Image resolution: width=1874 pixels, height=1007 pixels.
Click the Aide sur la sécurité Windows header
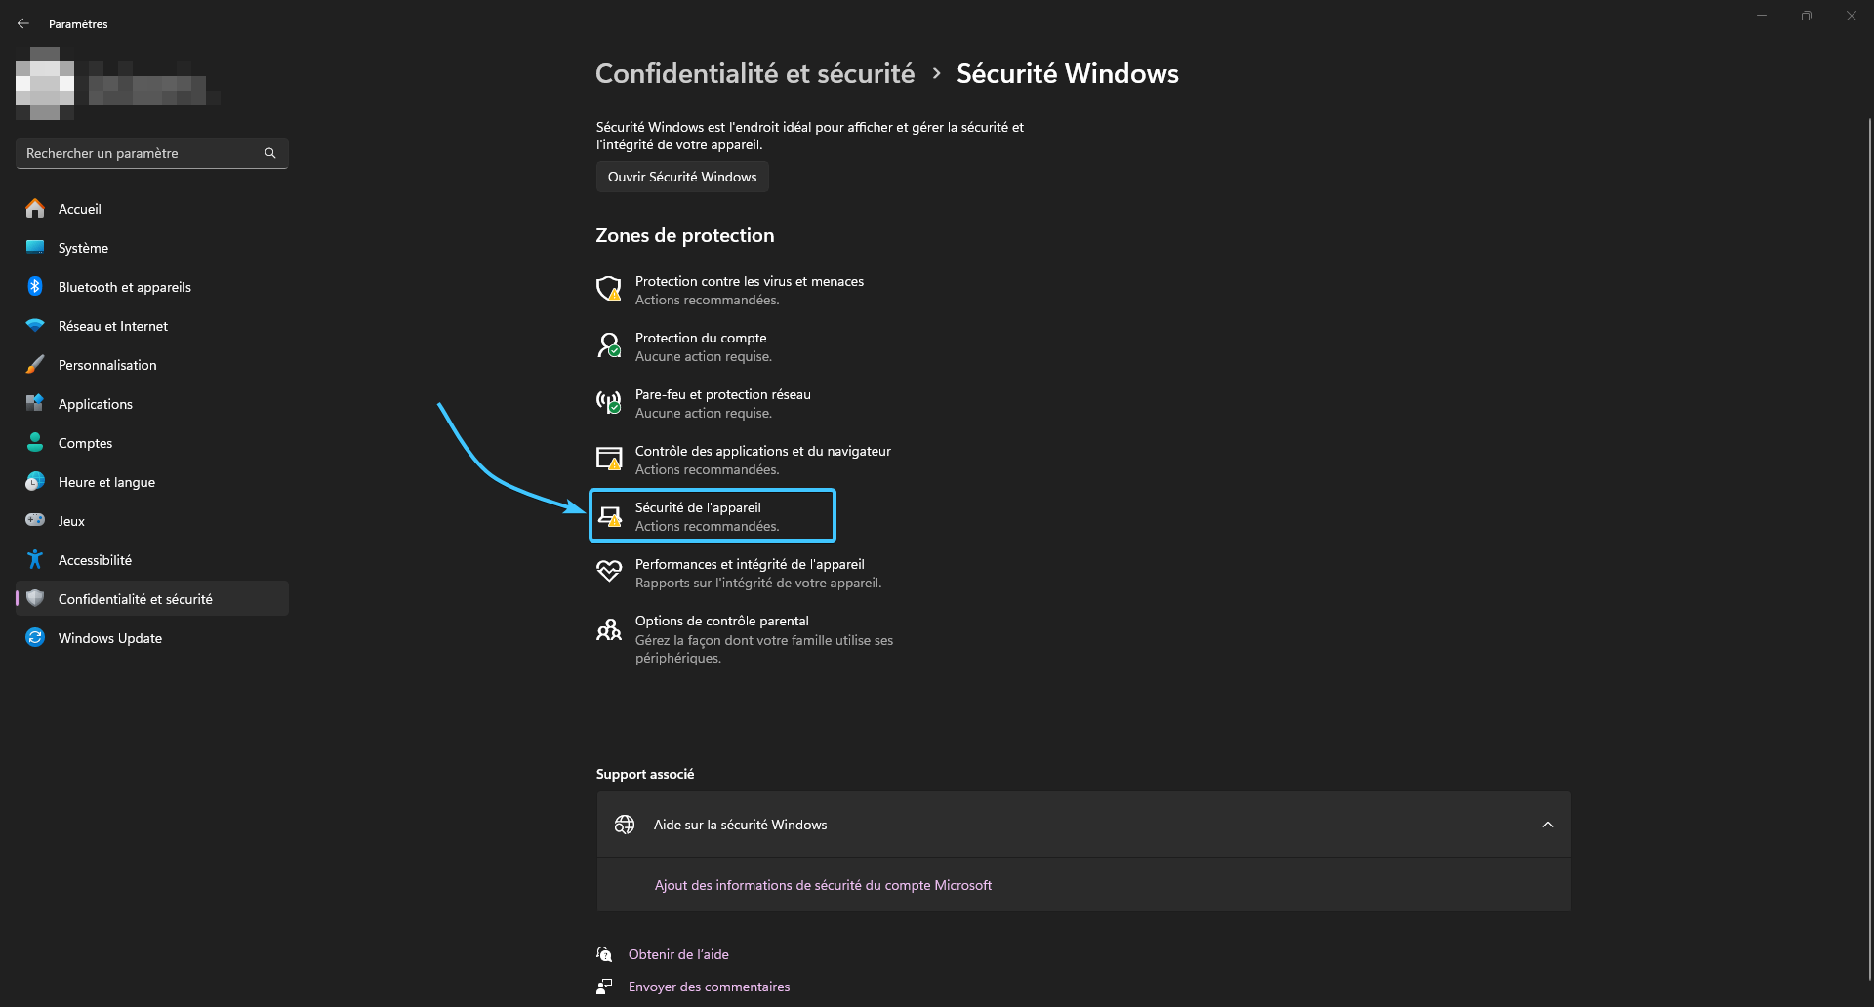point(1083,825)
